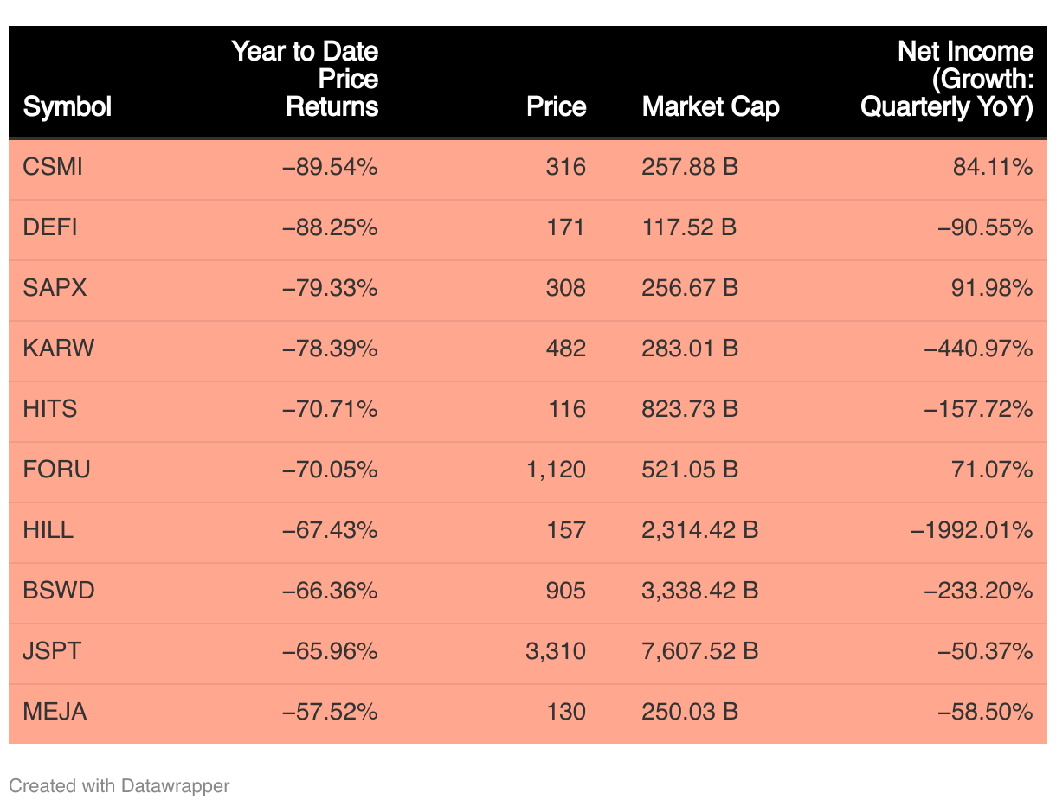Screen dimensions: 1056x806
Task: Select JSPT market cap 7,607.52 B
Action: click(699, 651)
